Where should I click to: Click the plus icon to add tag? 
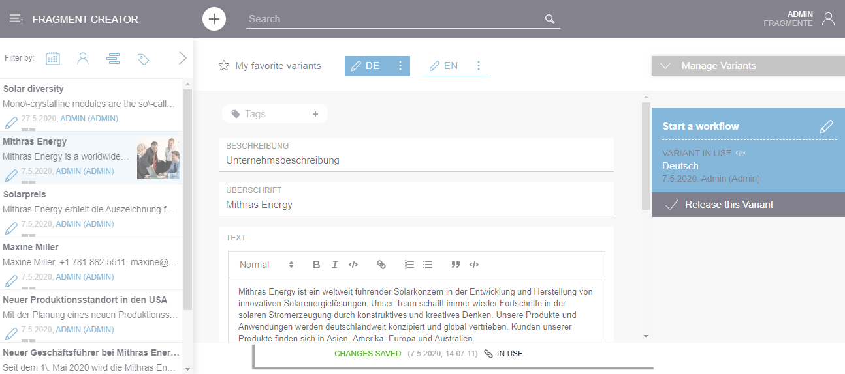pyautogui.click(x=315, y=114)
